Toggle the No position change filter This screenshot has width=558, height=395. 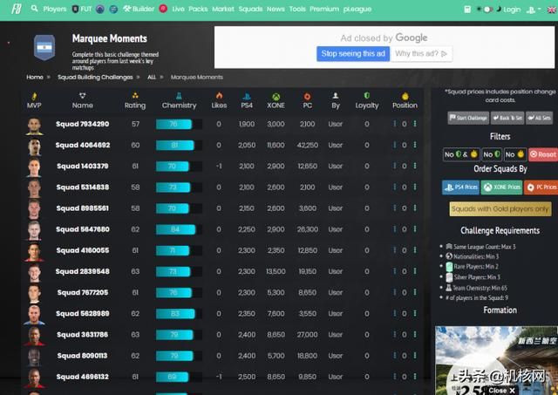click(x=515, y=154)
